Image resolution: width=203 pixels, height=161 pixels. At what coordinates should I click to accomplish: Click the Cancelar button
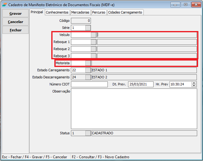point(16,22)
